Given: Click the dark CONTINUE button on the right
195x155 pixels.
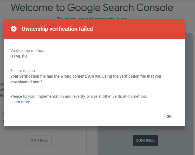Looking at the screenshot, I should pos(145,140).
